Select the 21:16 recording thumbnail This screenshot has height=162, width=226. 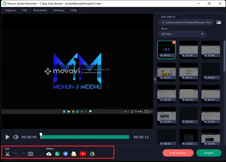188,50
